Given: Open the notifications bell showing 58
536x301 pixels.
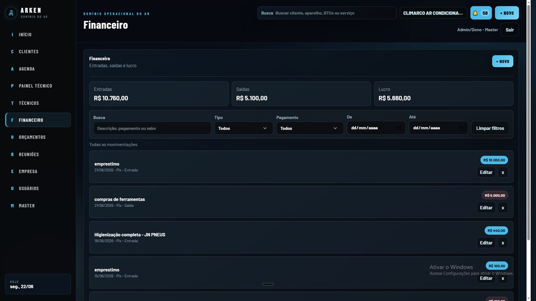Looking at the screenshot, I should coord(481,13).
